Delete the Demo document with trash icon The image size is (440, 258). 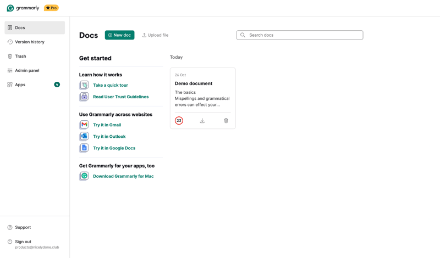[226, 121]
